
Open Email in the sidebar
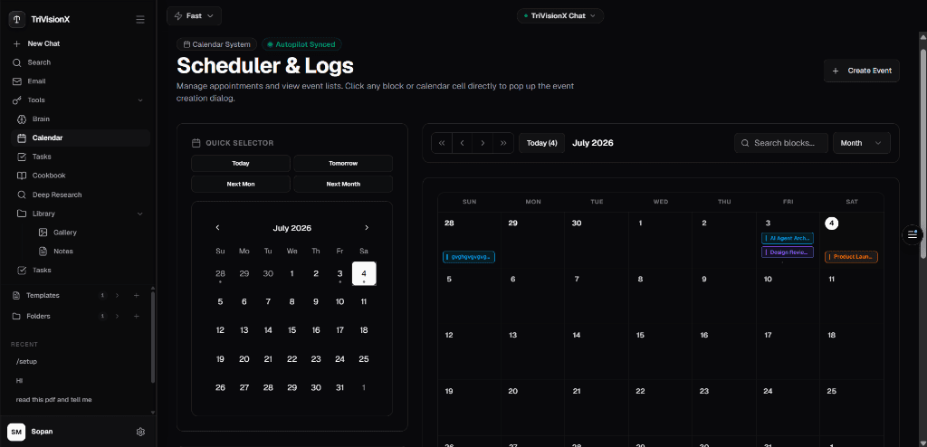pos(36,81)
